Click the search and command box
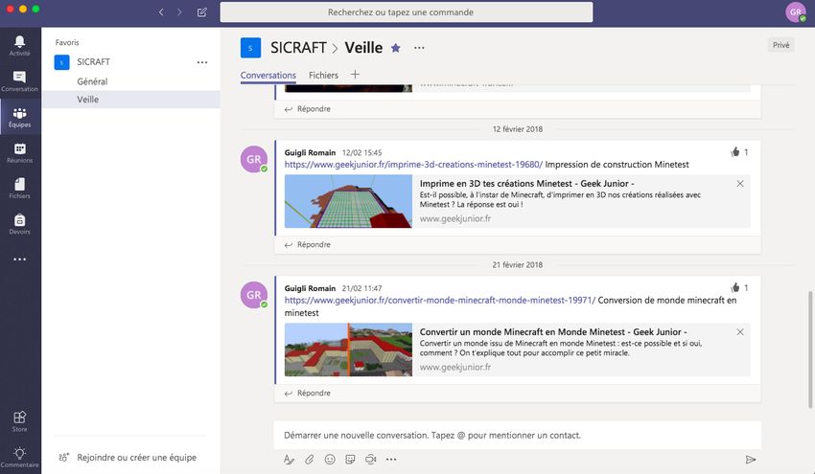The width and height of the screenshot is (815, 474). click(x=406, y=11)
